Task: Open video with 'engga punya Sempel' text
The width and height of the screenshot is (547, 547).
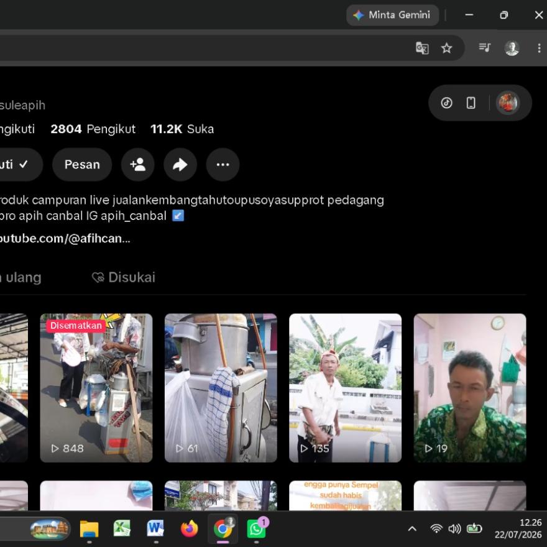Action: (x=346, y=495)
